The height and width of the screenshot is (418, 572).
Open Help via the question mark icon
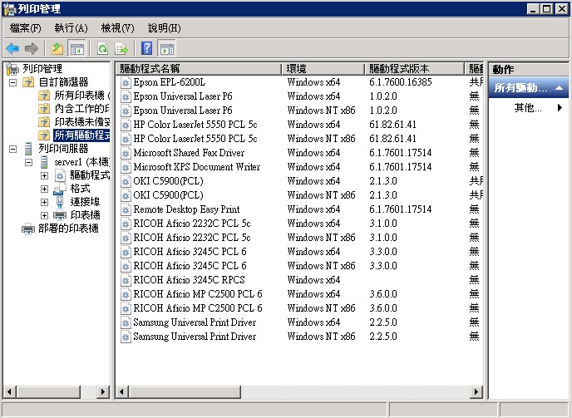pyautogui.click(x=146, y=48)
